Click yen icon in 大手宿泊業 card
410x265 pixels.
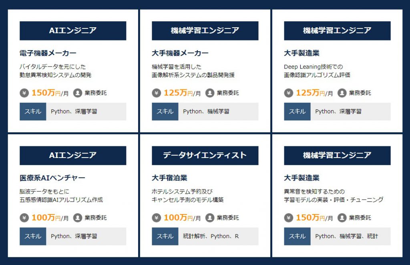157,218
